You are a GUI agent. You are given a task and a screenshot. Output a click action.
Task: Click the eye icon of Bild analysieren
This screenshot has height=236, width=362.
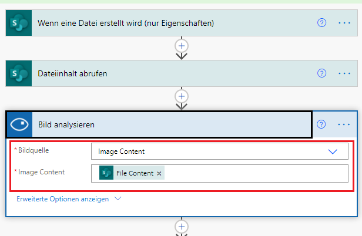click(19, 124)
